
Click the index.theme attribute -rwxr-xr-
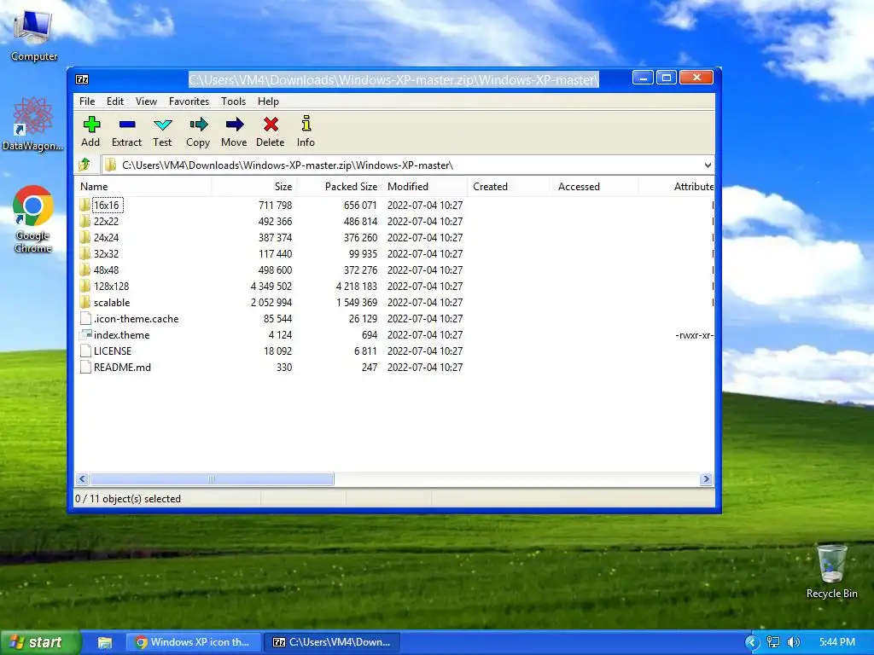coord(694,334)
